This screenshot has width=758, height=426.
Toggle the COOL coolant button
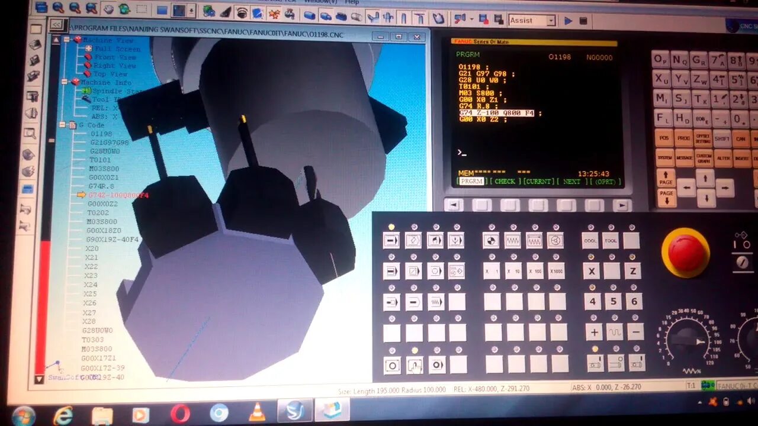pyautogui.click(x=590, y=240)
